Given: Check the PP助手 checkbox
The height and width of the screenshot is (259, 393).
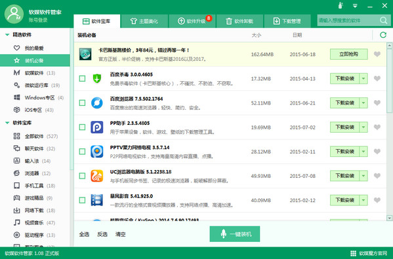Looking at the screenshot, I should [82, 127].
